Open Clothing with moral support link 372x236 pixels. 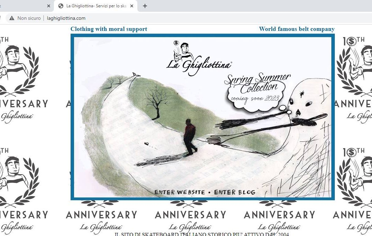pyautogui.click(x=109, y=29)
